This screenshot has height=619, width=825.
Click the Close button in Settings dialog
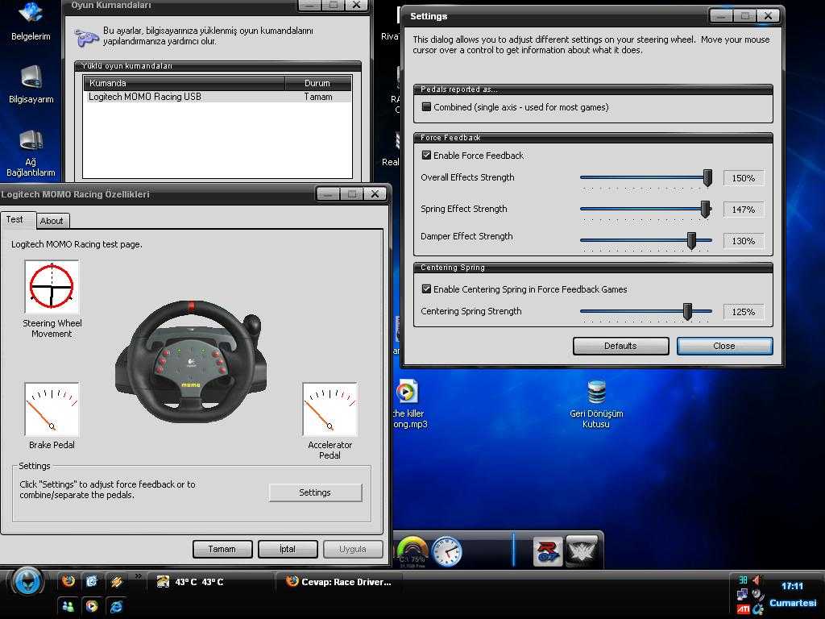[724, 346]
